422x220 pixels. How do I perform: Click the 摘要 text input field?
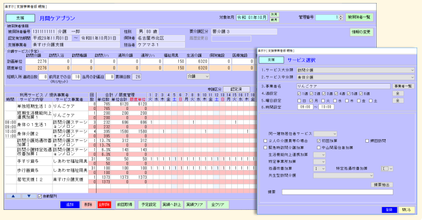coord(337,192)
